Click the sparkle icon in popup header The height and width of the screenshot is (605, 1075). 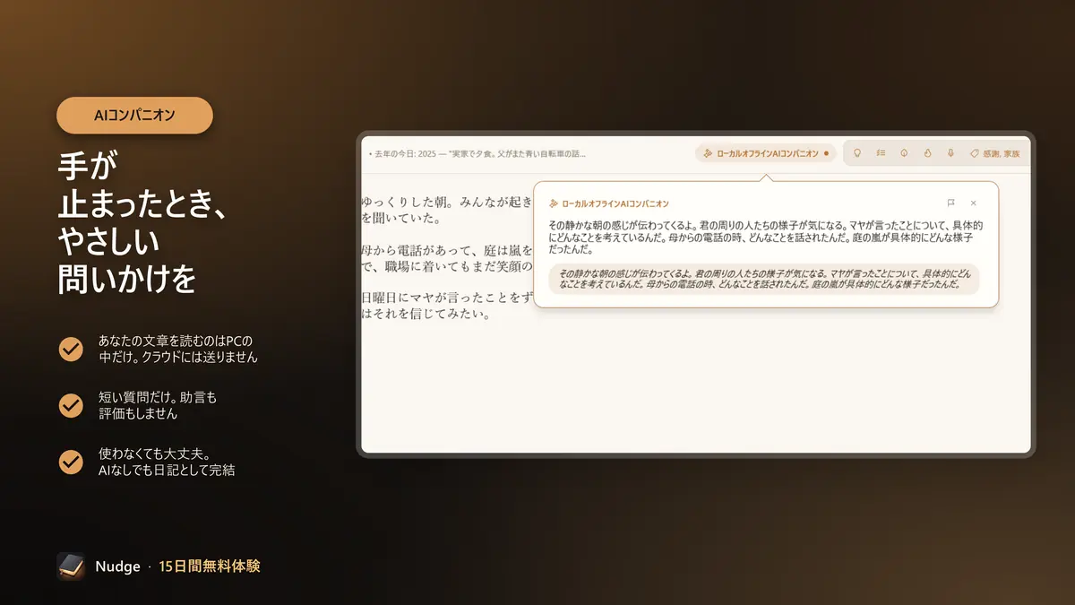point(555,203)
